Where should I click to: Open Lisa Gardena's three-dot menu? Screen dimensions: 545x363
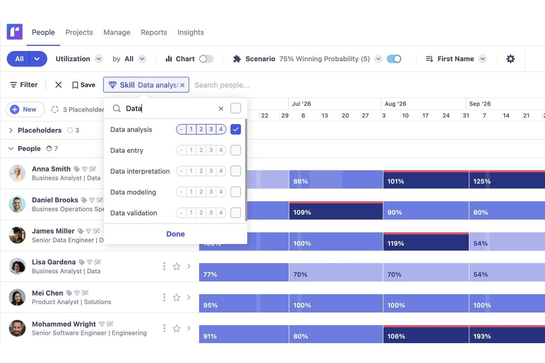[x=164, y=266]
